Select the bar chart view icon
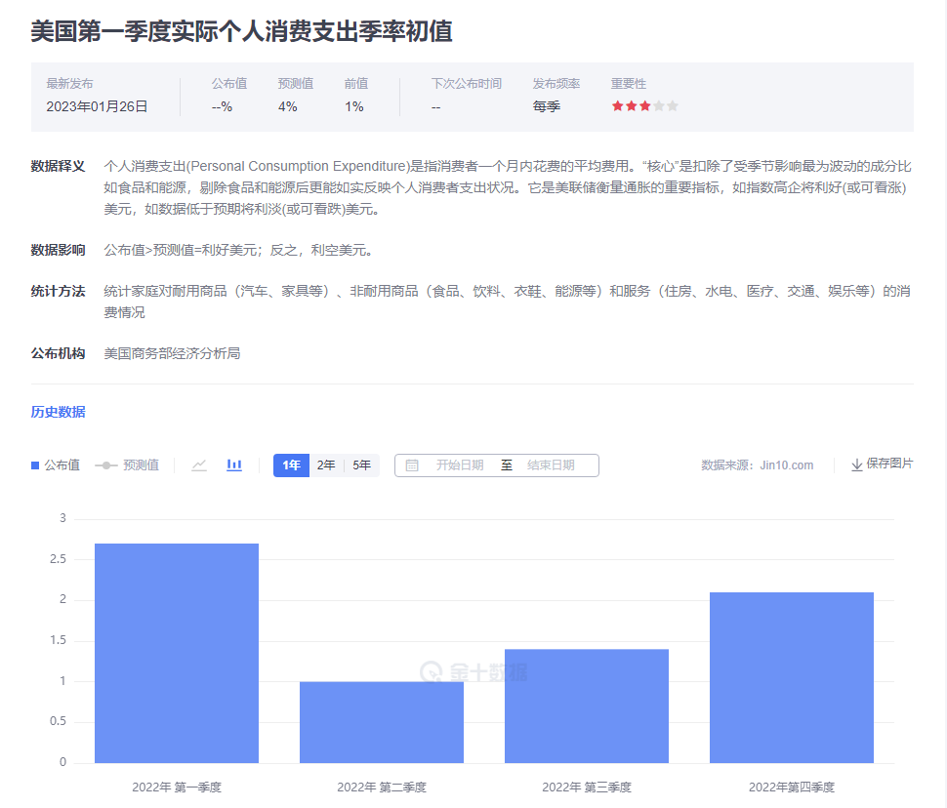The height and width of the screenshot is (808, 947). (233, 465)
